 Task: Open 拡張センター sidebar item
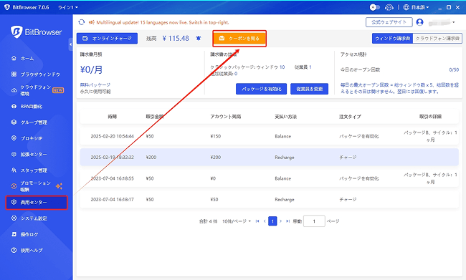(34, 155)
